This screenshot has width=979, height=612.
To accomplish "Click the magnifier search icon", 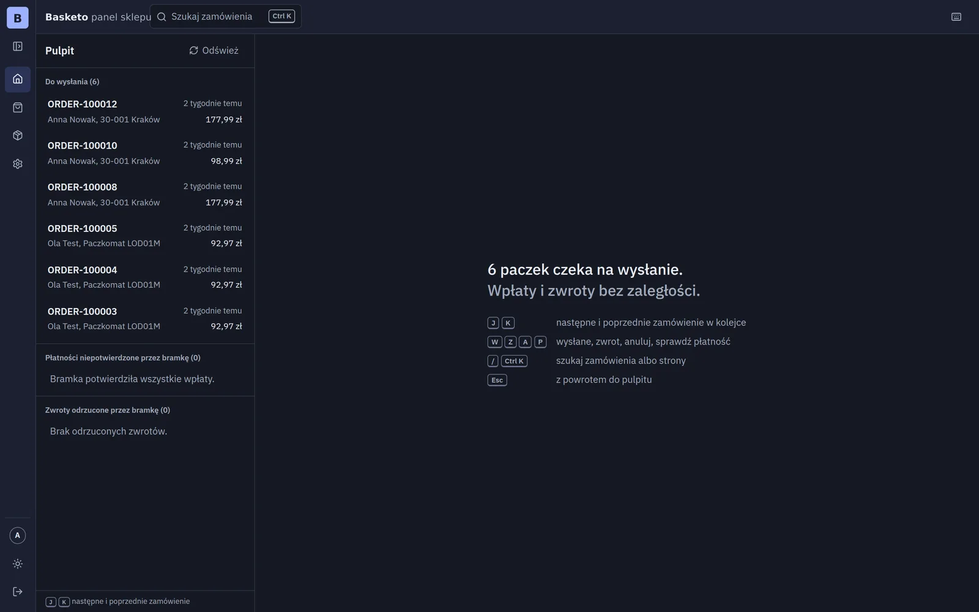I will tap(162, 17).
